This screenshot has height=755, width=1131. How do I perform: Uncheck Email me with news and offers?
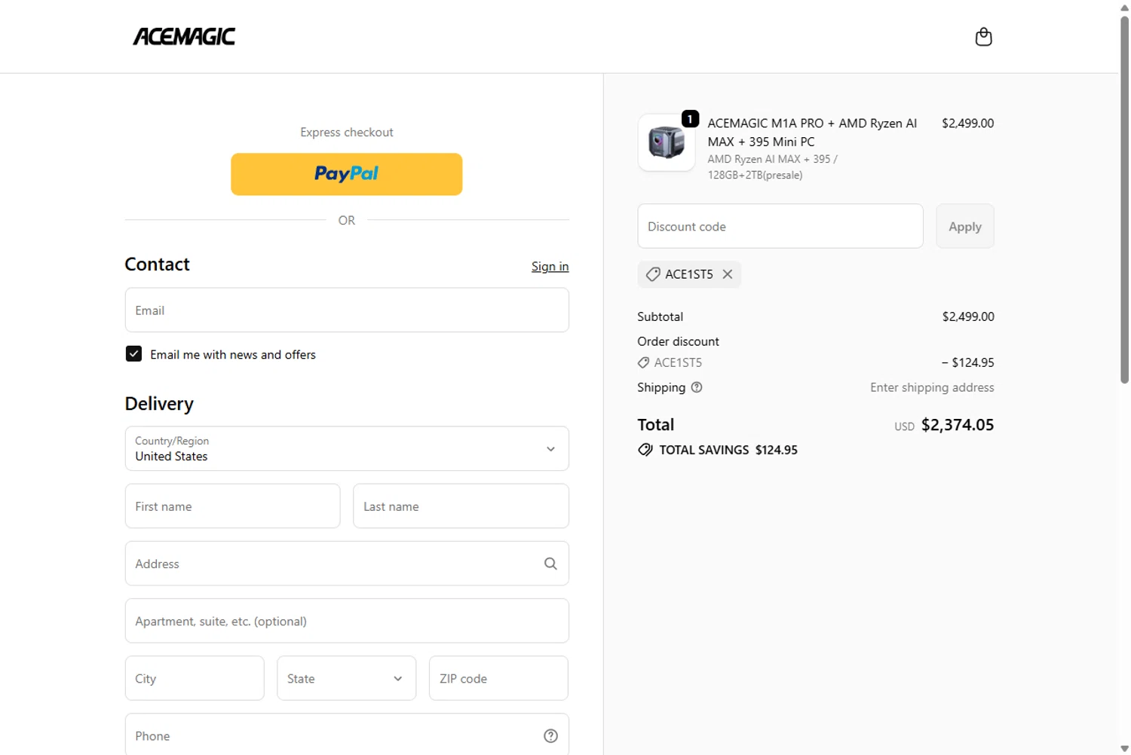click(x=133, y=354)
